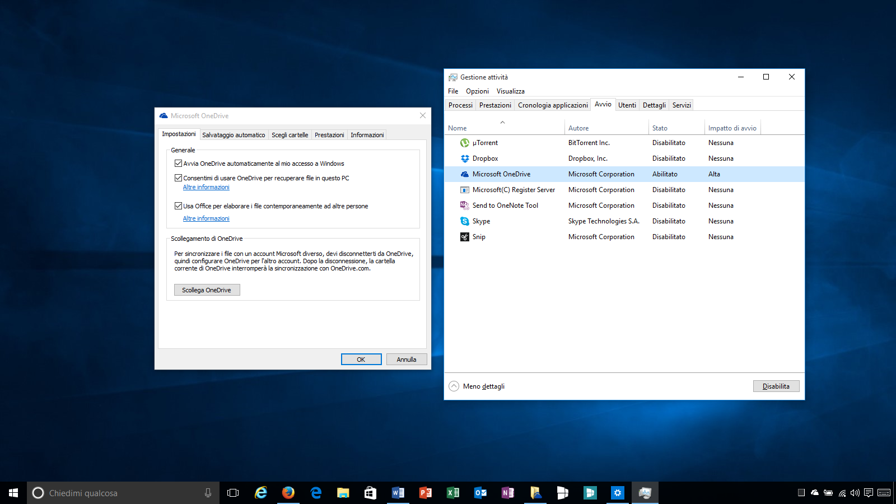The image size is (896, 504).
Task: Collapse with 'Meno dettagli' chevron
Action: click(x=454, y=386)
